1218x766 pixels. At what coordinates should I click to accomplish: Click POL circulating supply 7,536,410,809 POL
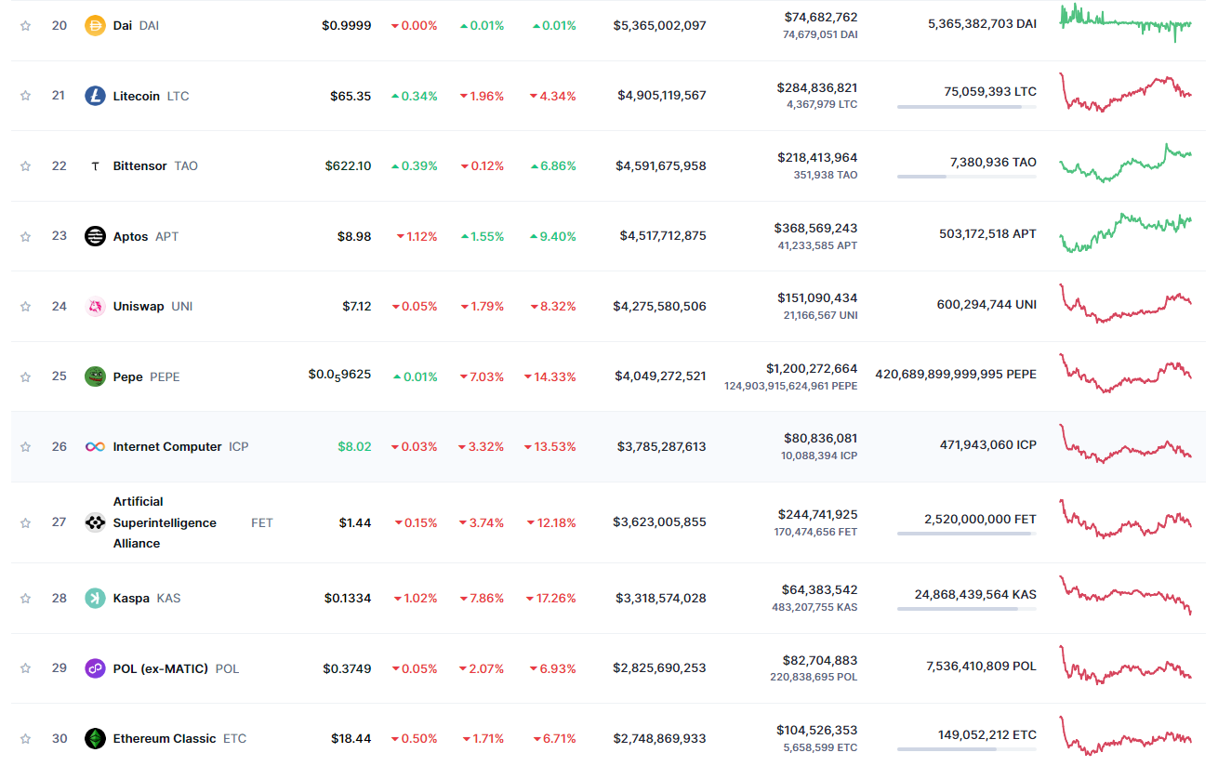(981, 667)
